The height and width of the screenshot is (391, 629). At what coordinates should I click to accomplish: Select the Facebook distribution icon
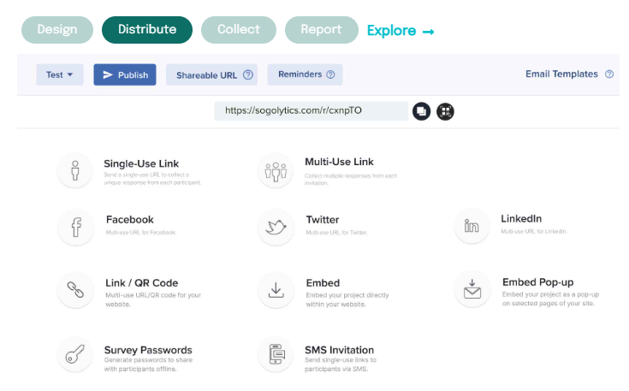tap(75, 228)
